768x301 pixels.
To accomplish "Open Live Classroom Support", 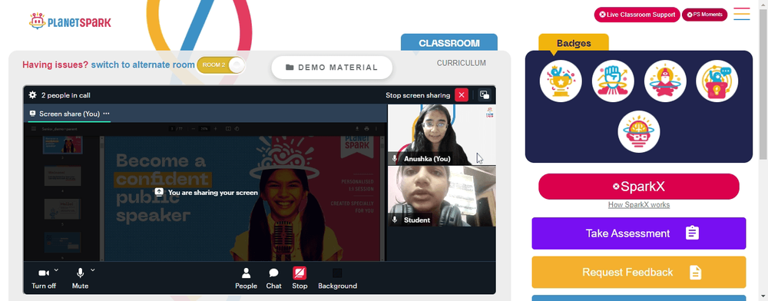I will point(637,15).
